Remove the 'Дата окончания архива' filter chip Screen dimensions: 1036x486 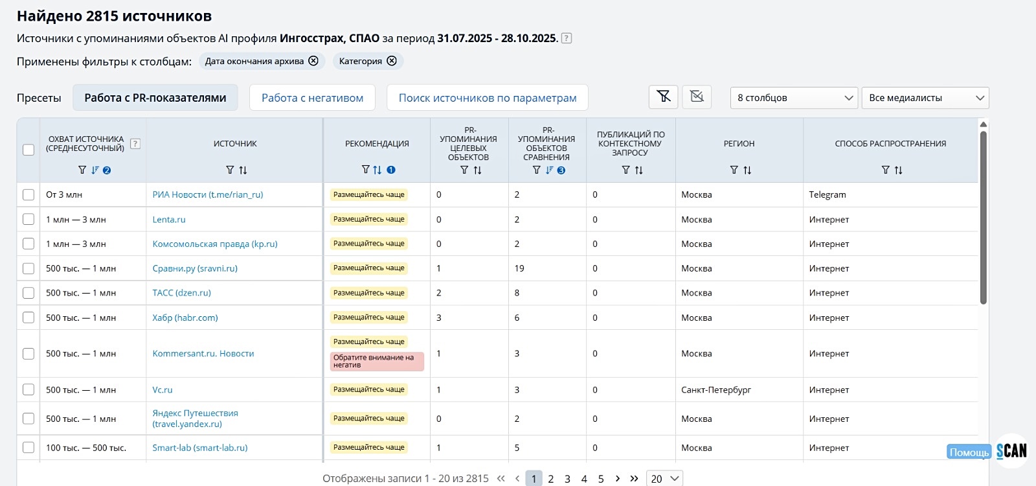(313, 61)
